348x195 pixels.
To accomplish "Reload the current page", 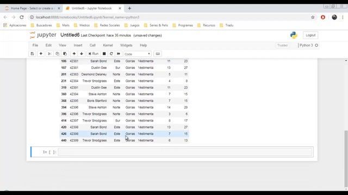I will click(22, 17).
